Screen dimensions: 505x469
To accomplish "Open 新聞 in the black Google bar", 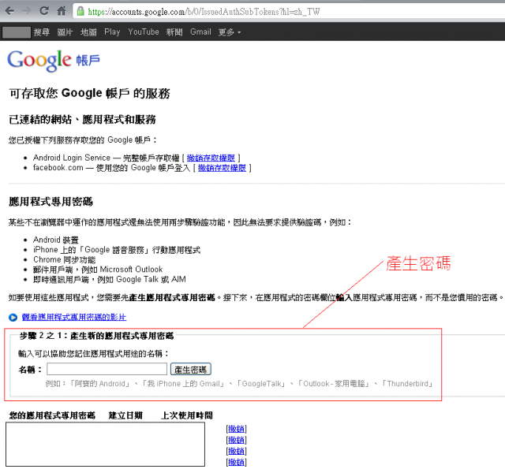I will (174, 32).
